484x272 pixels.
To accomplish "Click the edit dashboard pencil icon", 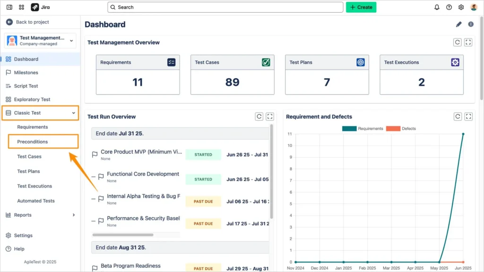I will coord(458,25).
